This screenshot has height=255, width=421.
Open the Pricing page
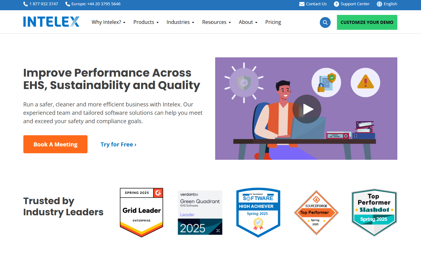point(273,22)
